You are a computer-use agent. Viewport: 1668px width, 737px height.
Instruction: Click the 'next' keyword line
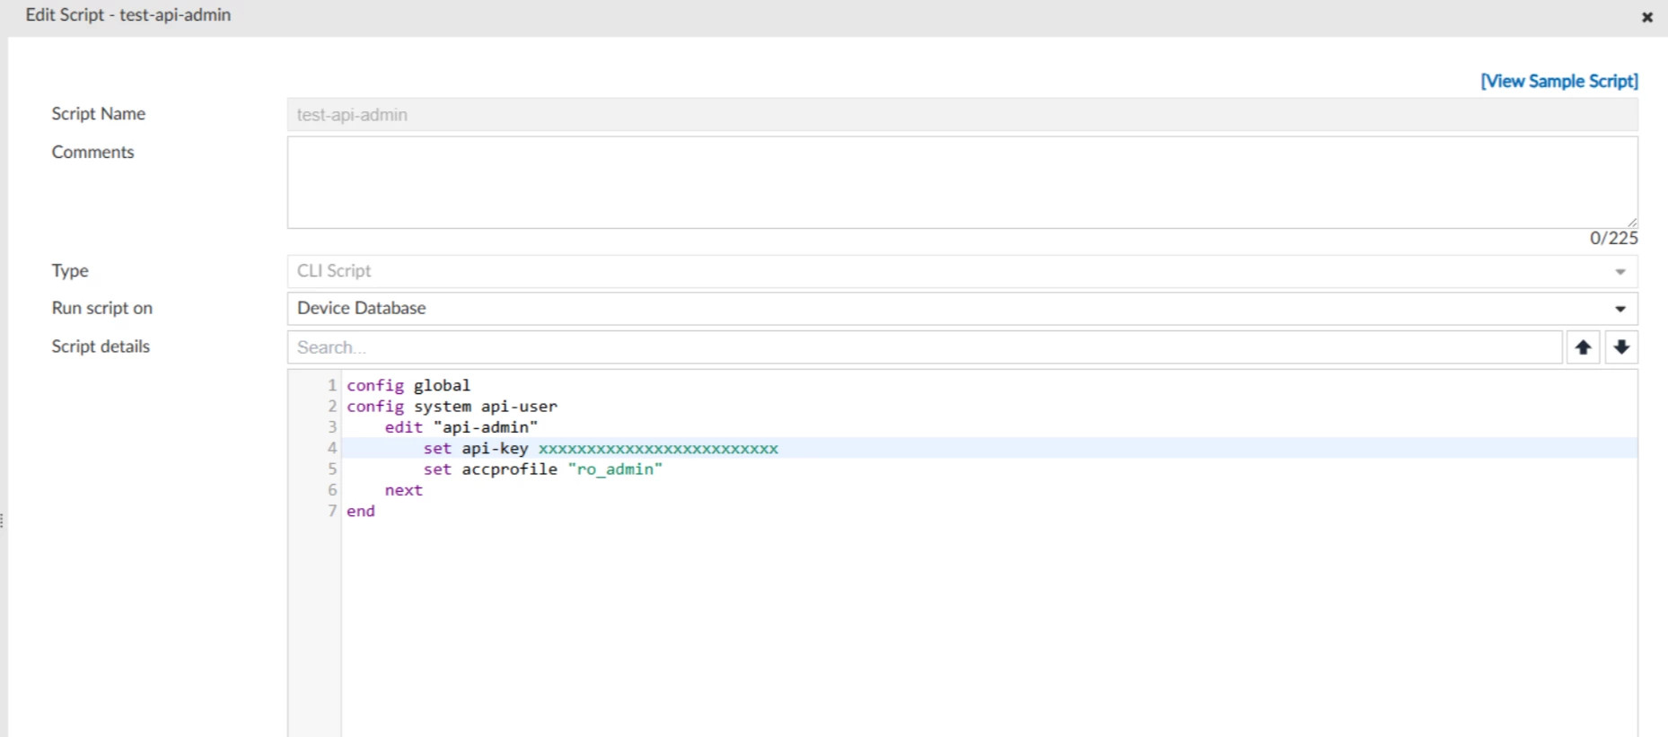[x=403, y=490]
